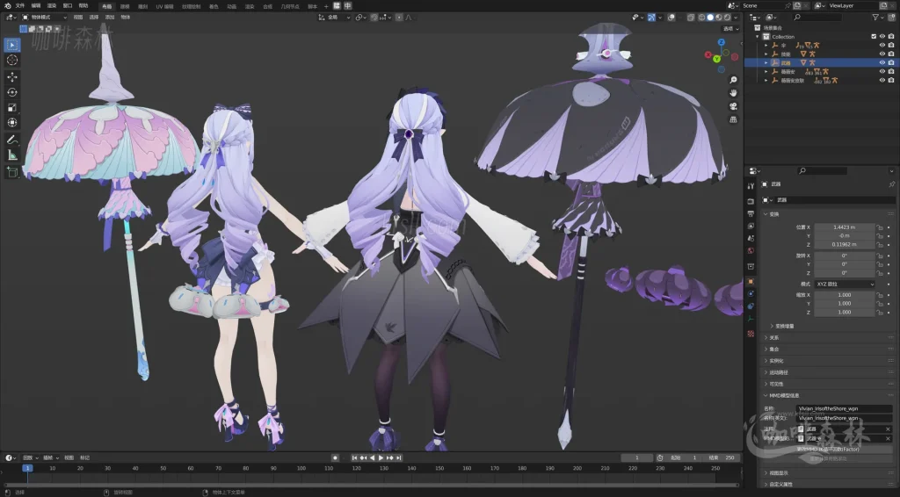Open the shading options dropdown arrow

736,18
